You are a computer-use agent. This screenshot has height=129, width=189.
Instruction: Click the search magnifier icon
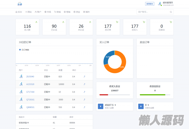pyautogui.click(x=171, y=12)
